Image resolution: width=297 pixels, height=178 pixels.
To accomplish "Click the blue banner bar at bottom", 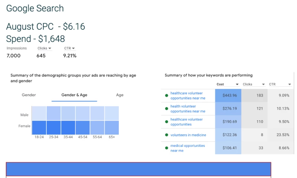I will [x=138, y=169].
